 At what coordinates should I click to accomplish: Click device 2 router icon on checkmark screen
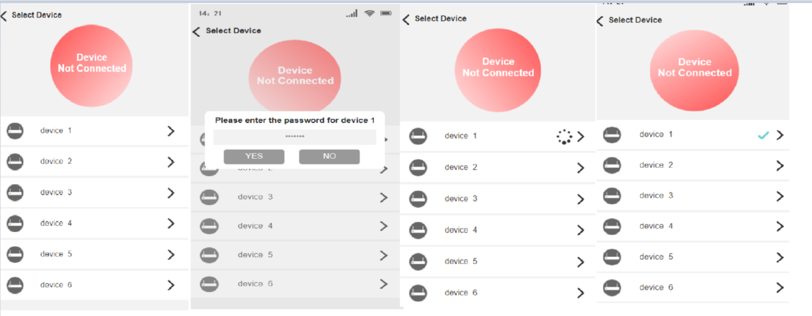(x=612, y=165)
